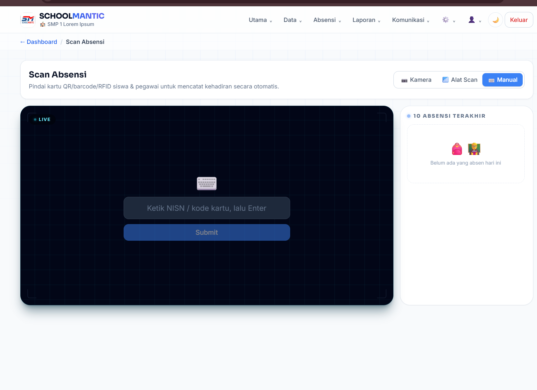Viewport: 537px width, 390px height.
Task: Expand the Absensi menu
Action: [327, 20]
